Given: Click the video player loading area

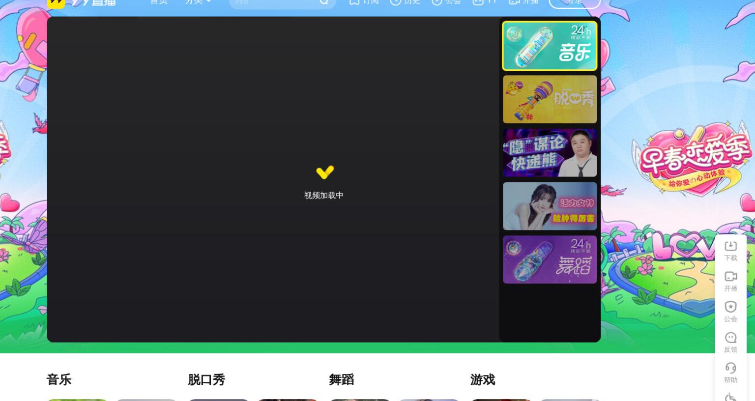Looking at the screenshot, I should [273, 179].
